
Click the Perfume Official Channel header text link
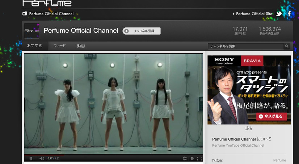(51, 14)
